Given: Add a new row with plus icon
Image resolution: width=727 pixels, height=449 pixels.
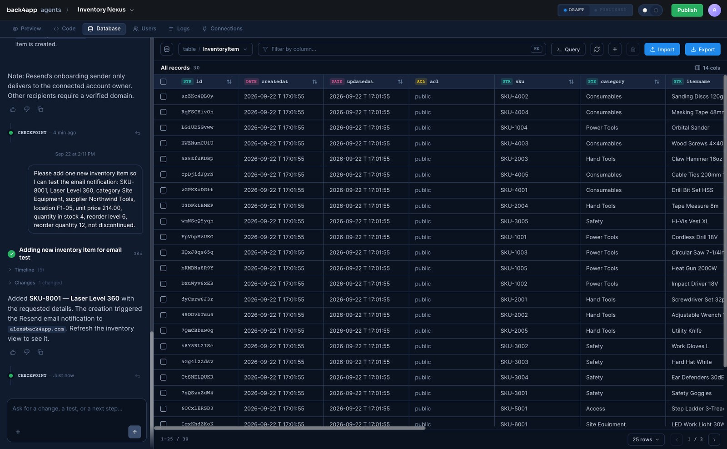Looking at the screenshot, I should click(x=615, y=49).
